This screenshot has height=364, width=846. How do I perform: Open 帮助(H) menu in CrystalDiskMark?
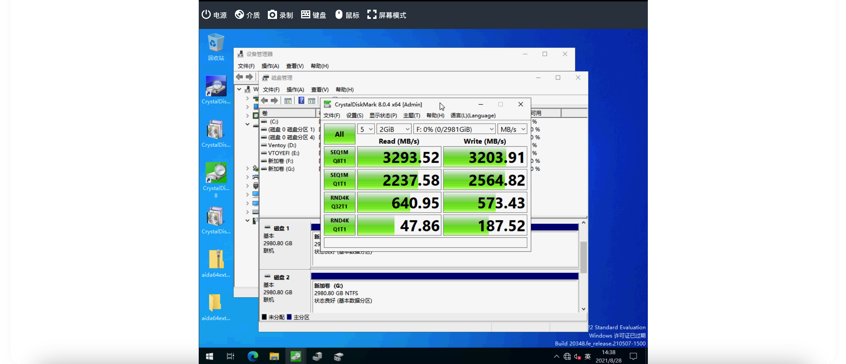tap(436, 115)
